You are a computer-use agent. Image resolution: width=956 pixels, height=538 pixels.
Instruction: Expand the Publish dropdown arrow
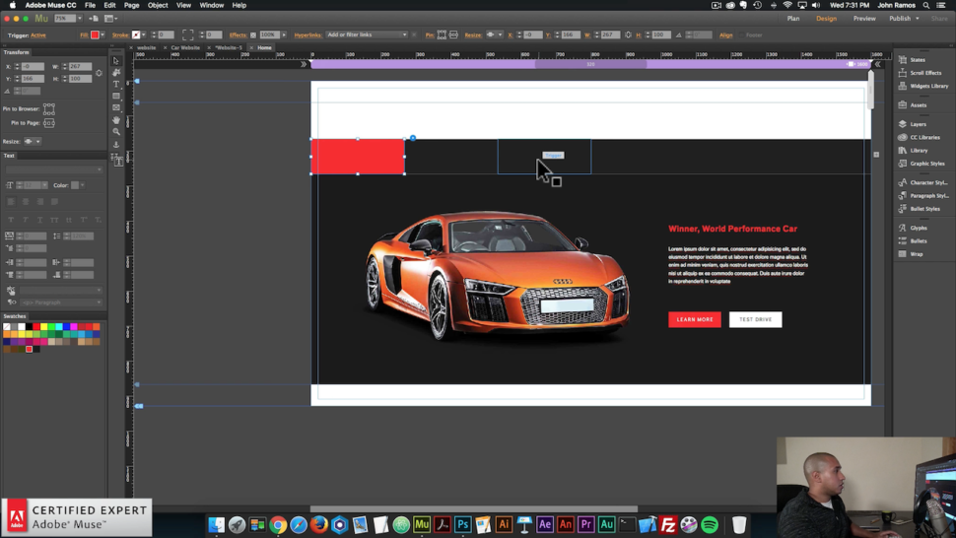[917, 19]
